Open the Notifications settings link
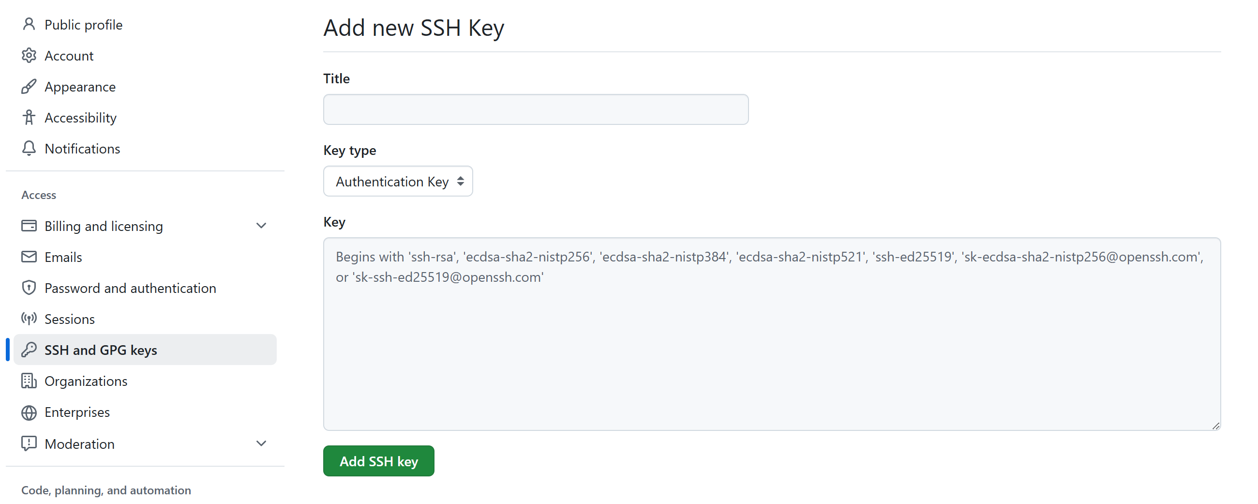1258x504 pixels. point(82,148)
